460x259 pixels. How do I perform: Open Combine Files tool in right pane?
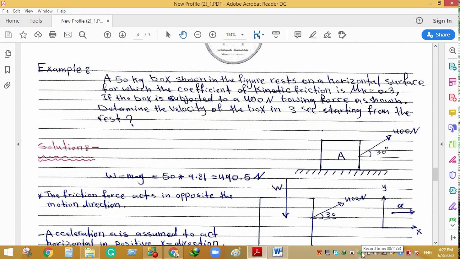tap(452, 128)
